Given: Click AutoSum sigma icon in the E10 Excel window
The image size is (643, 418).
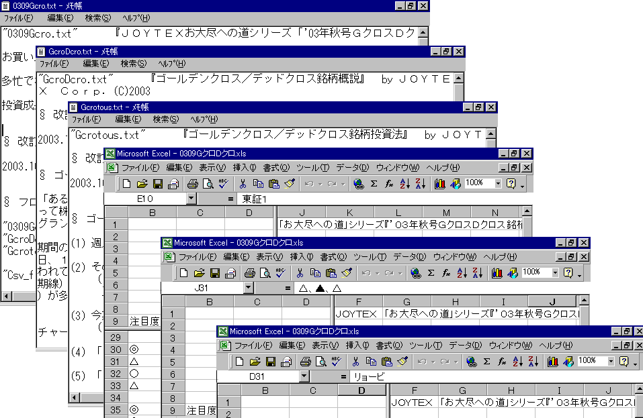Looking at the screenshot, I should coord(374,184).
